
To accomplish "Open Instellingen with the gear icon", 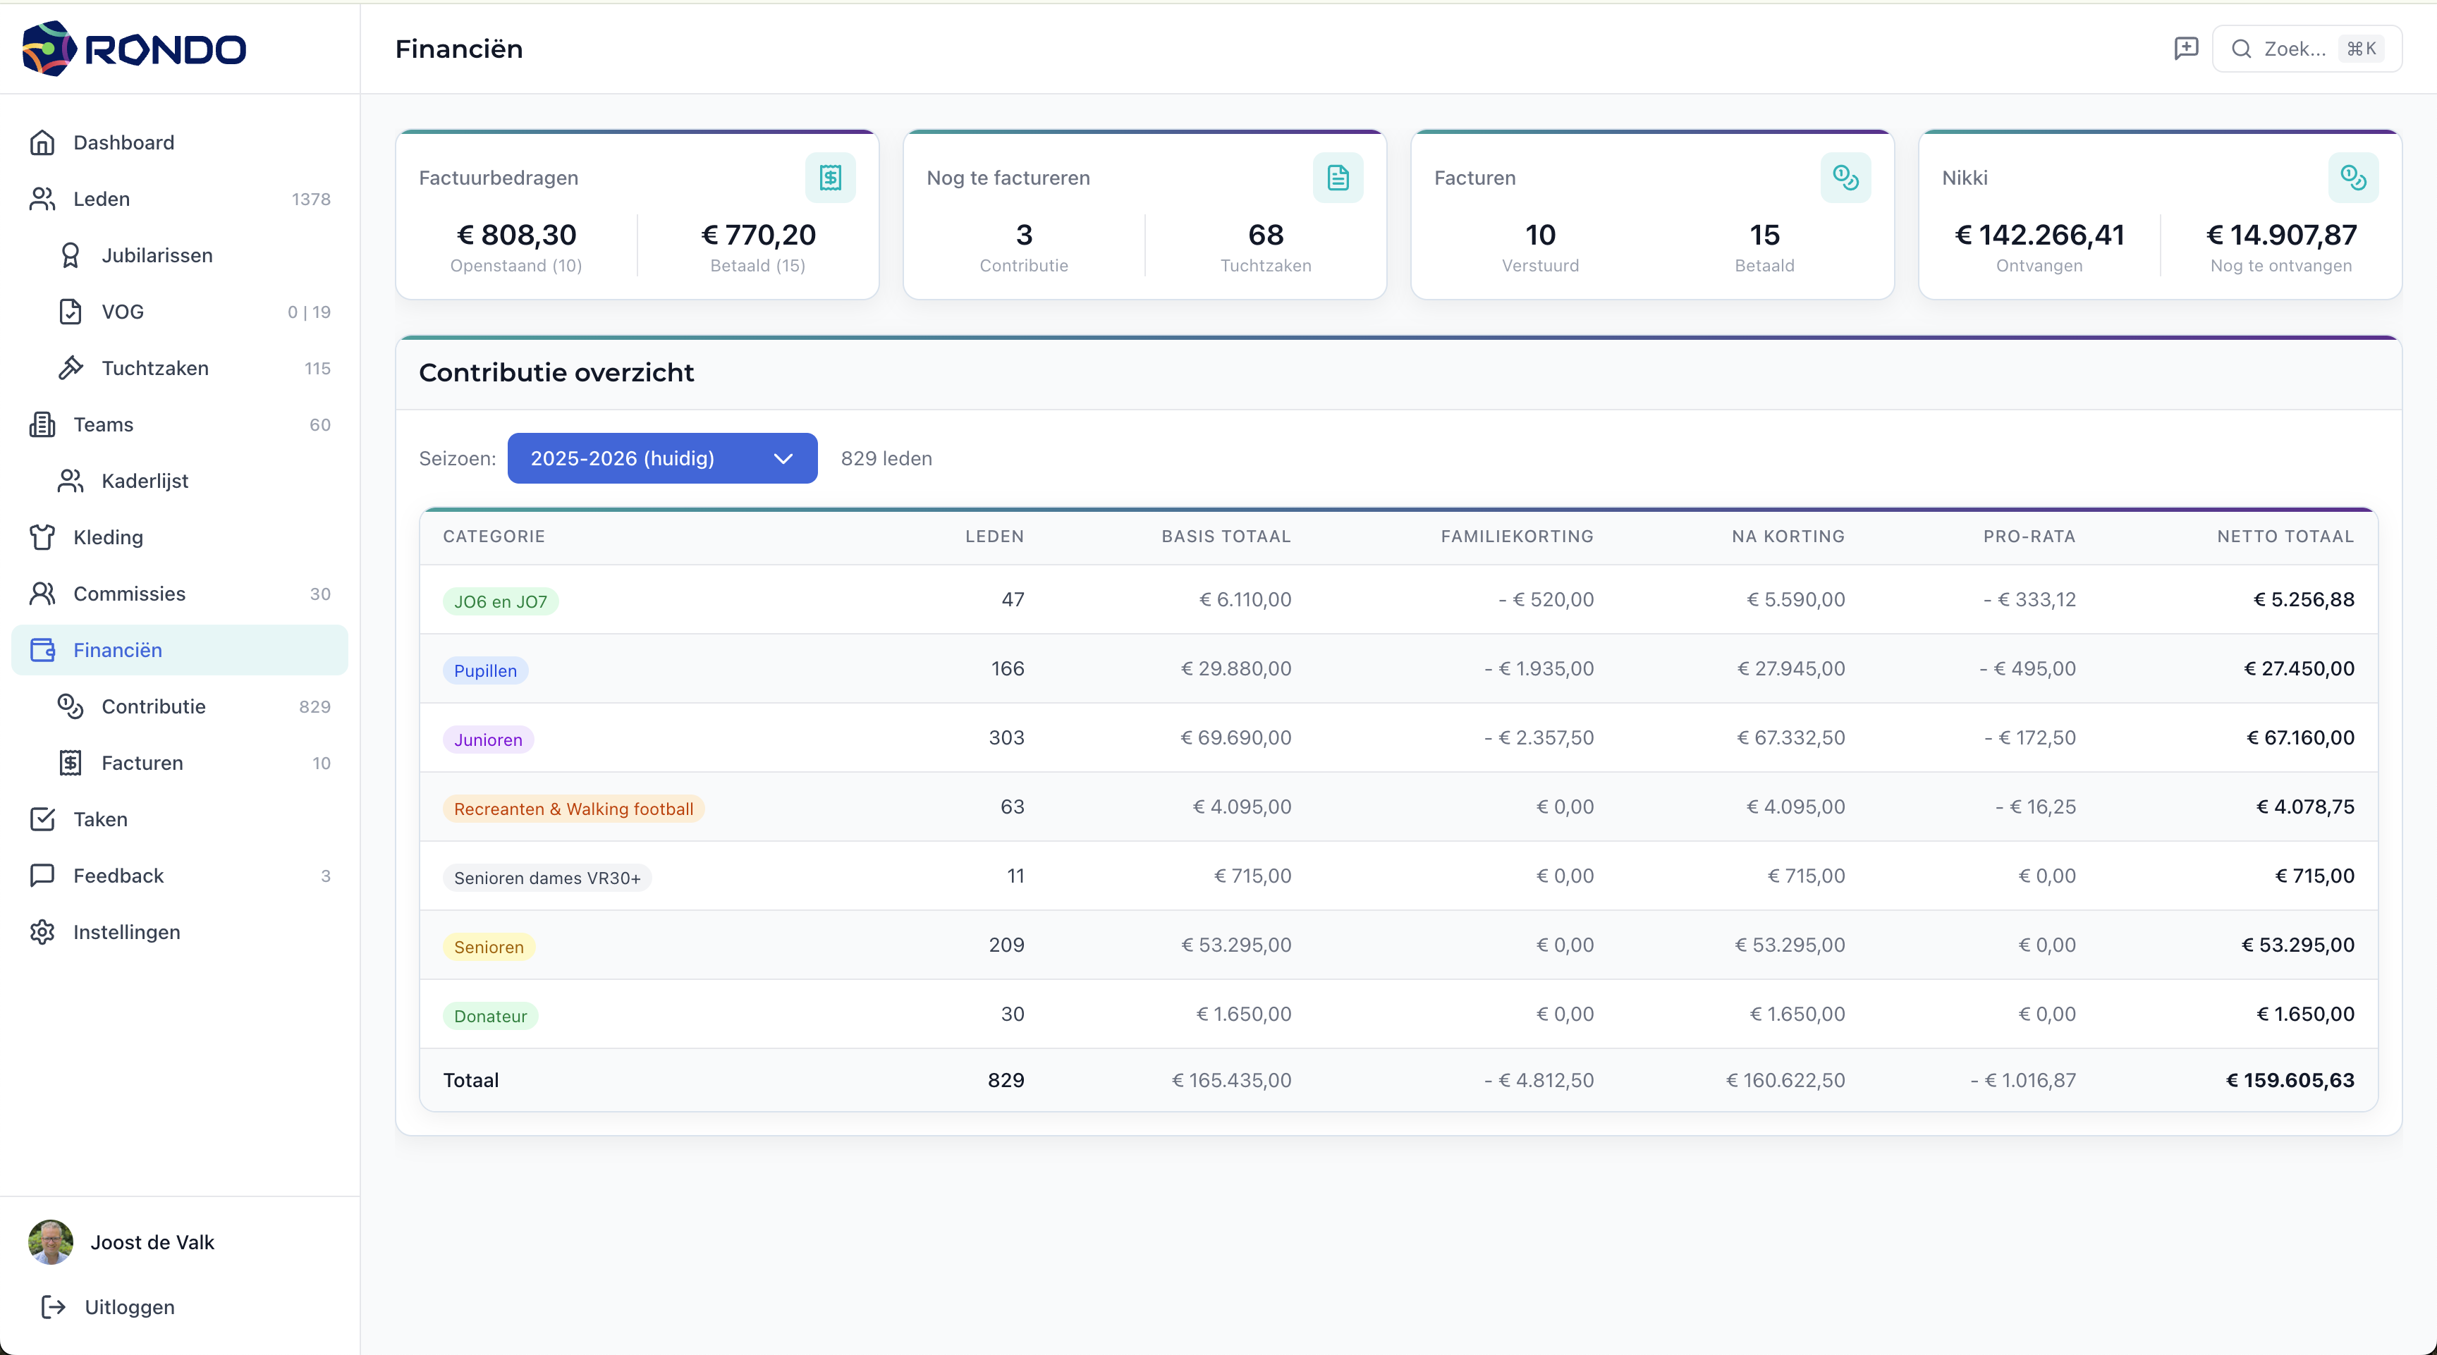I will (x=44, y=931).
